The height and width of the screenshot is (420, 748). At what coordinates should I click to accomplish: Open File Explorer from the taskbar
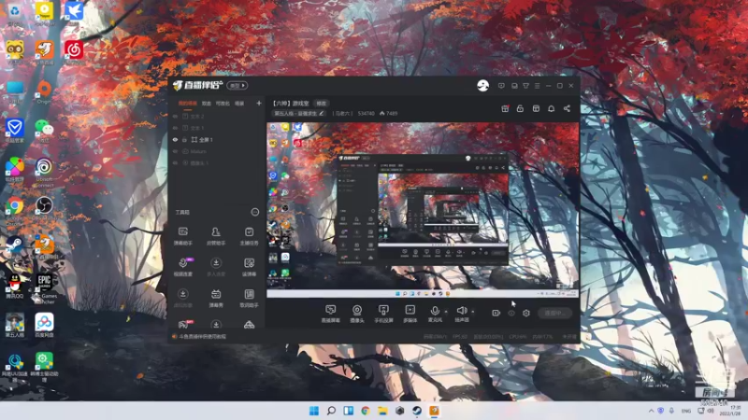tap(382, 411)
